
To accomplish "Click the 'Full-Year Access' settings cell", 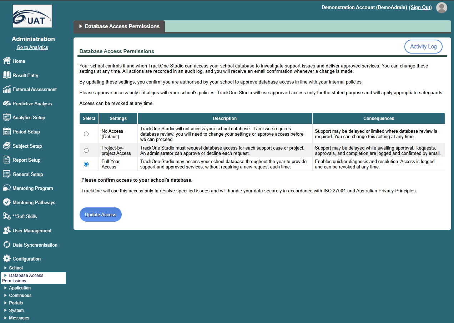I will click(118, 164).
